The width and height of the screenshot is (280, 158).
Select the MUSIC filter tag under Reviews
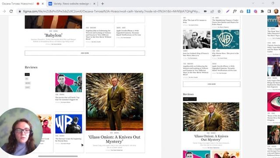click(x=28, y=83)
